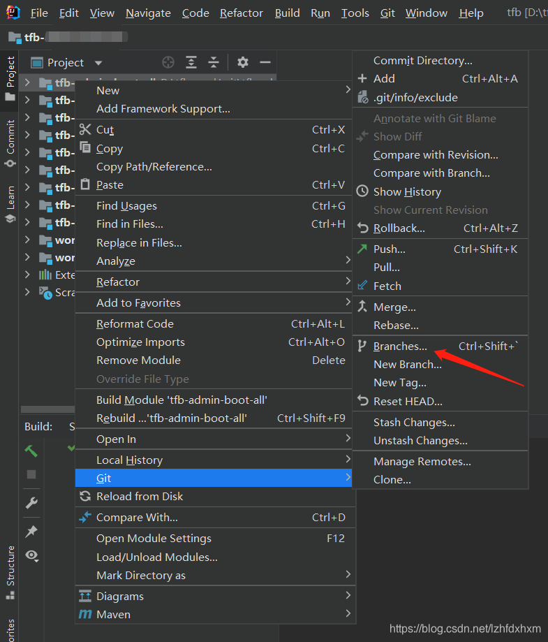548x642 pixels.
Task: Click the locate-in-project crosshair icon
Action: click(168, 62)
